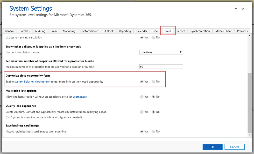254x154 pixels.
Task: Click the maximum number of properties field
Action: [161, 66]
